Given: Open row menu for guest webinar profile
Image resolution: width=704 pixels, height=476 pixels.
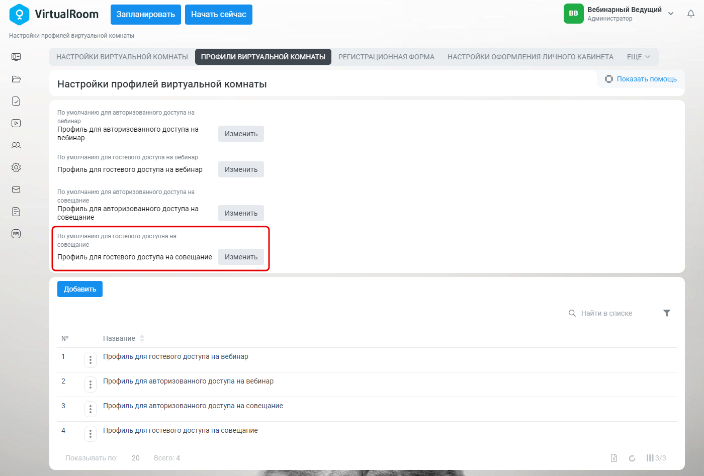Looking at the screenshot, I should tap(91, 359).
